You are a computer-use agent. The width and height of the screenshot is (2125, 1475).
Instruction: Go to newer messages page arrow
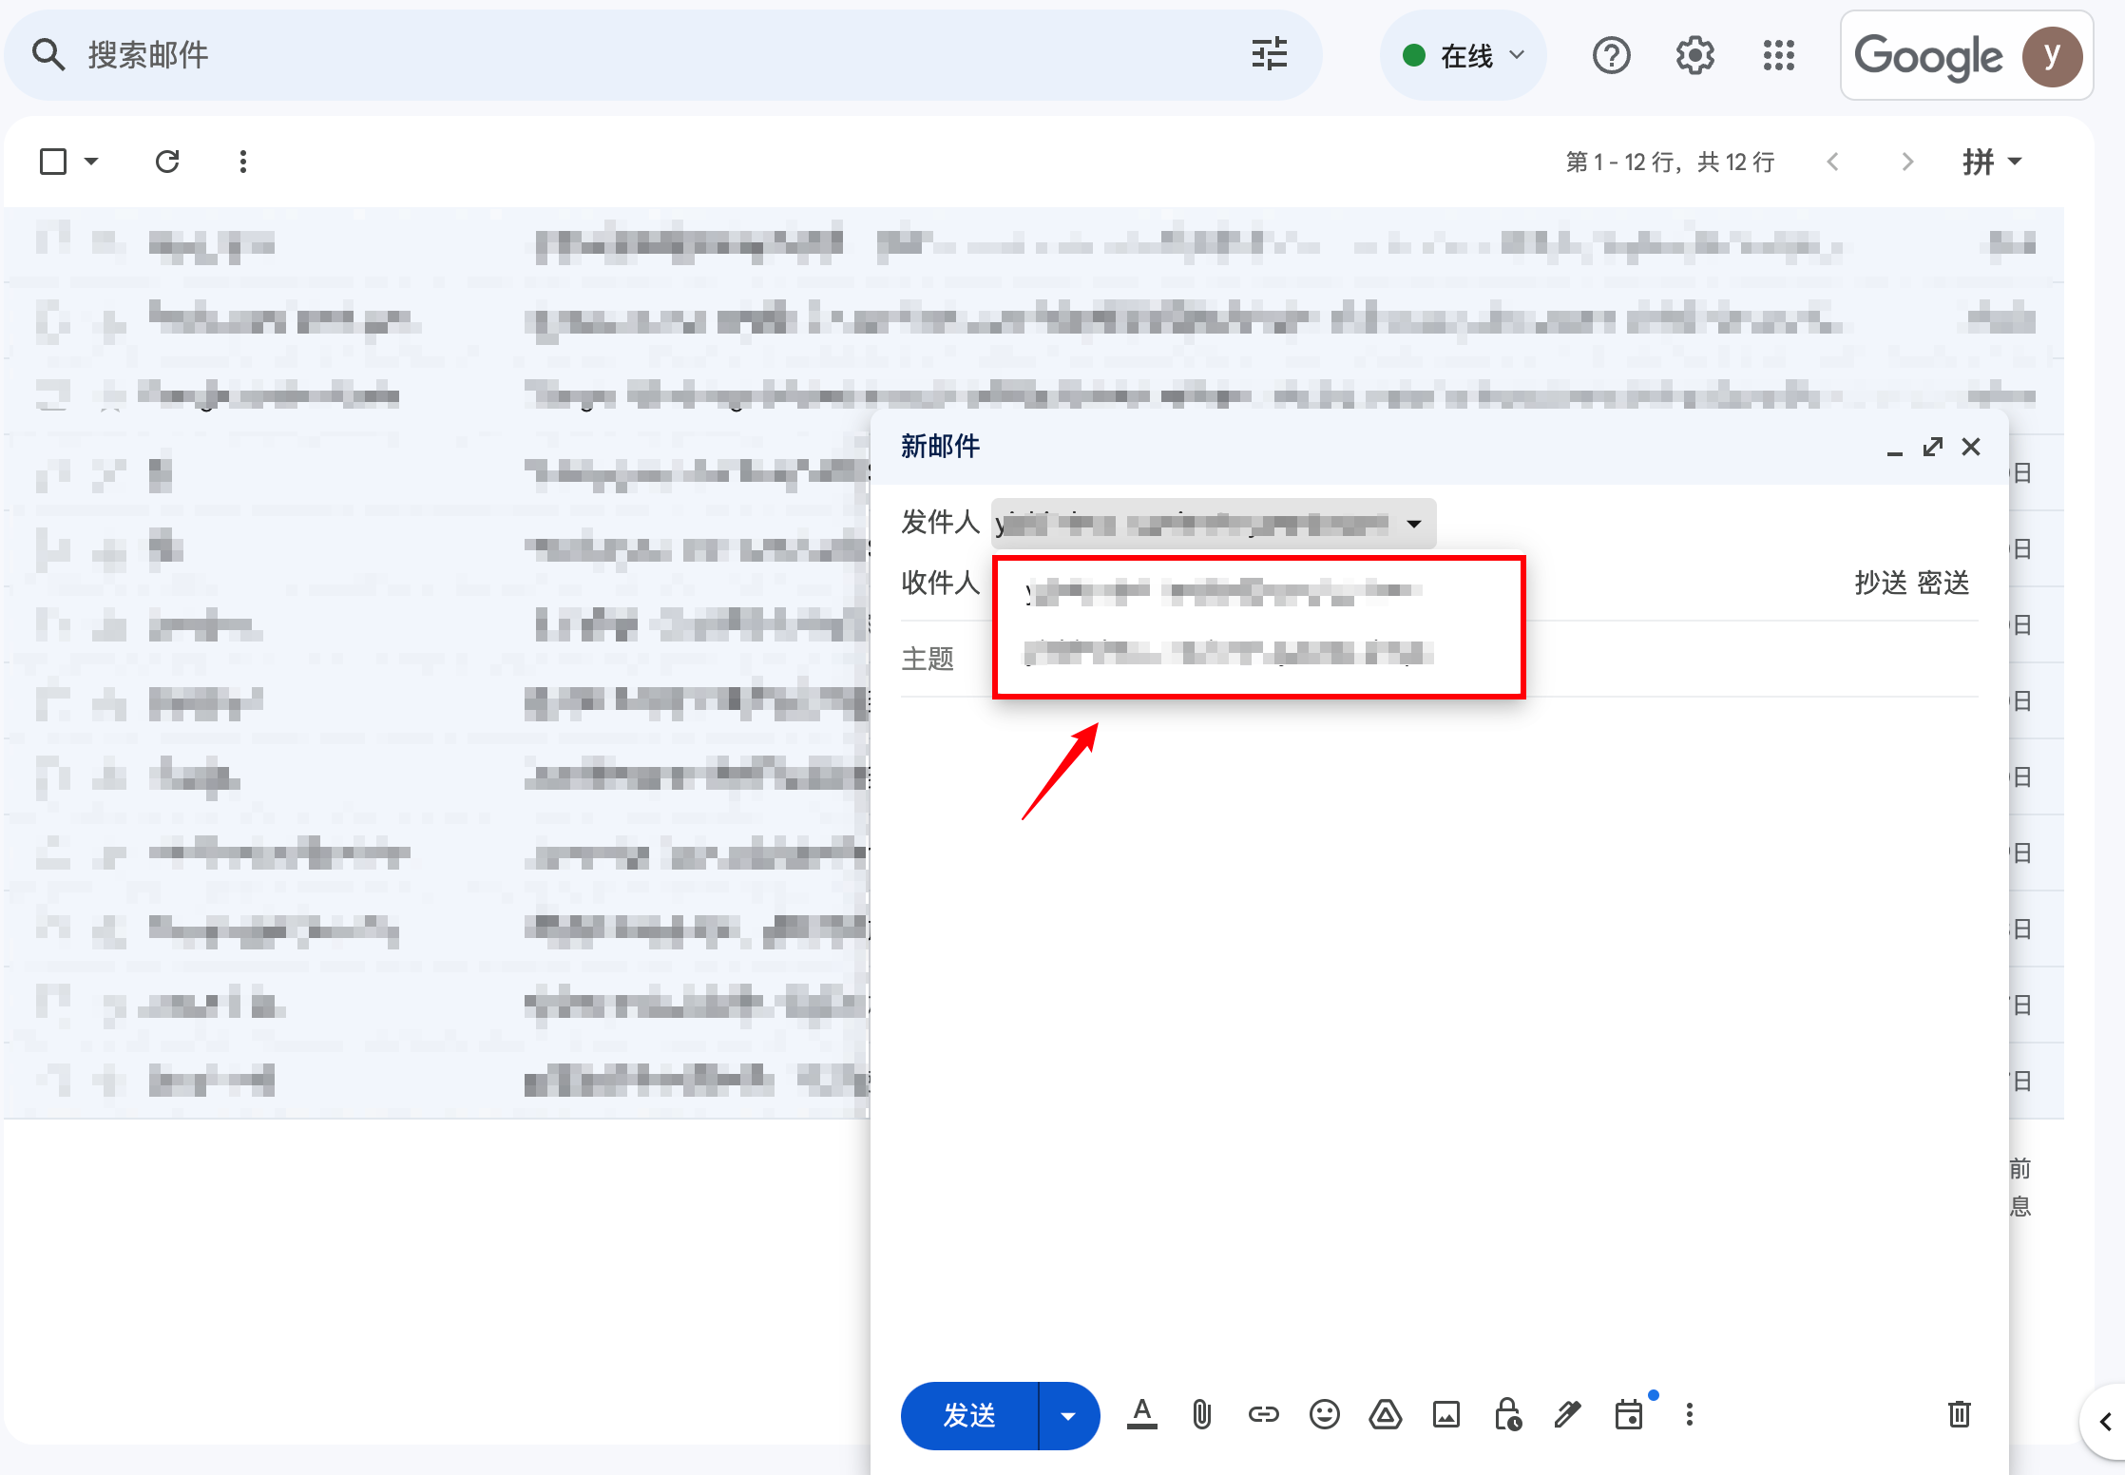point(1833,162)
